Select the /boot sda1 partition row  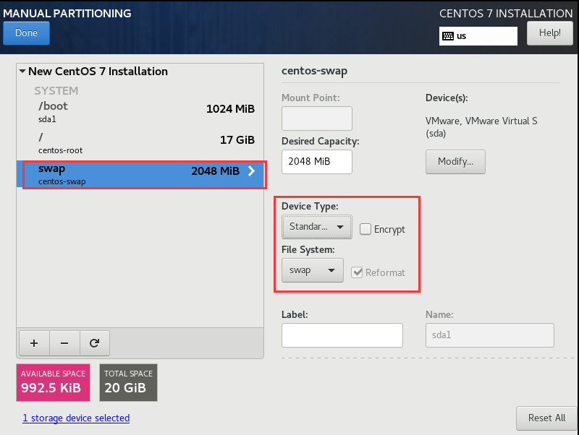pyautogui.click(x=140, y=112)
